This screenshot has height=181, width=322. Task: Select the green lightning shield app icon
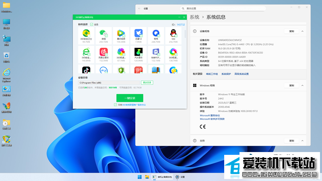(121, 70)
